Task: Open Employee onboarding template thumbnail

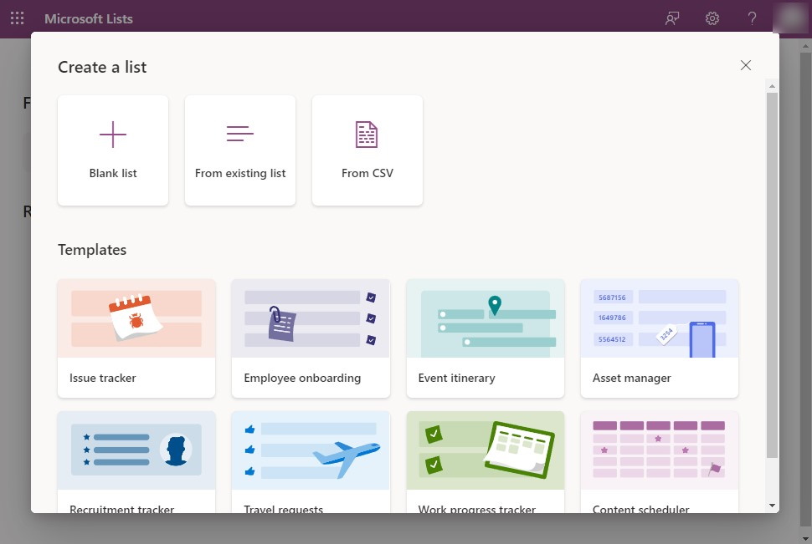Action: point(311,318)
